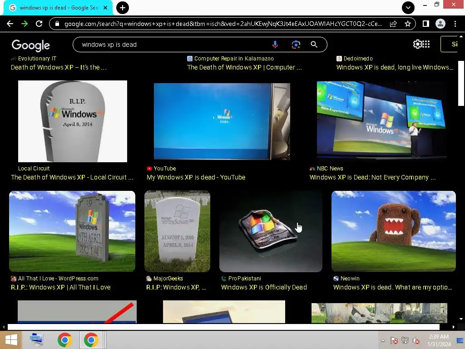The image size is (465, 349).
Task: Click the 'Dedoimedo' source label
Action: click(358, 59)
